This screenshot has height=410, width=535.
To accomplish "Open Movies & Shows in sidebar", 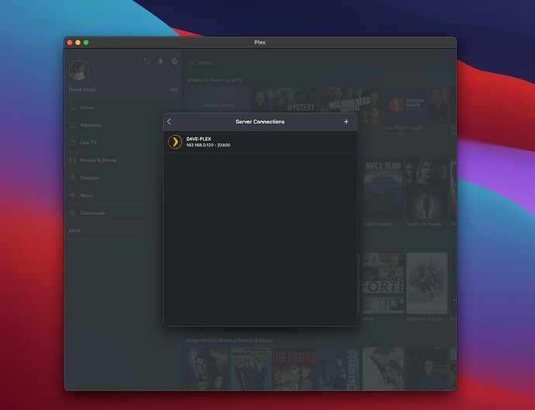I will point(113,160).
